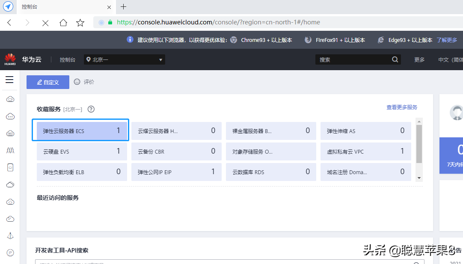Click the smiley 评价 feedback icon

(x=77, y=82)
